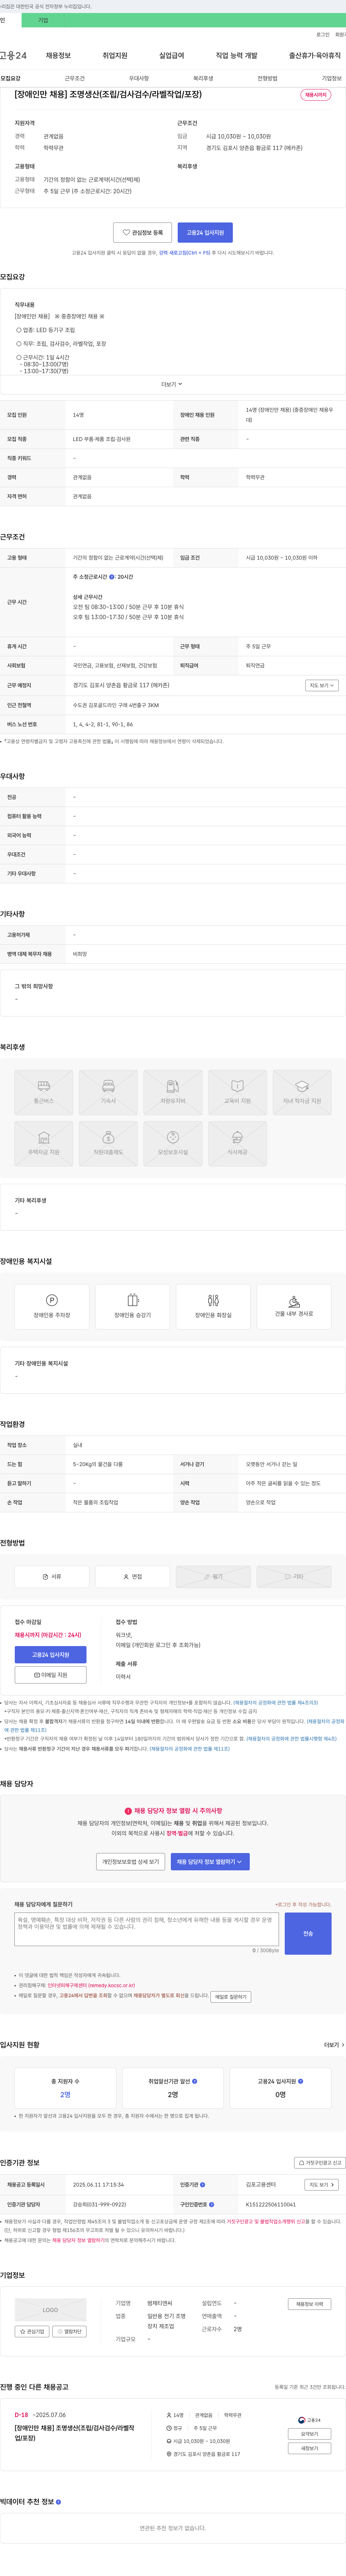Screen dimensions: 346x2576
Task: Open the 채용정보 top menu
Action: coord(58,56)
